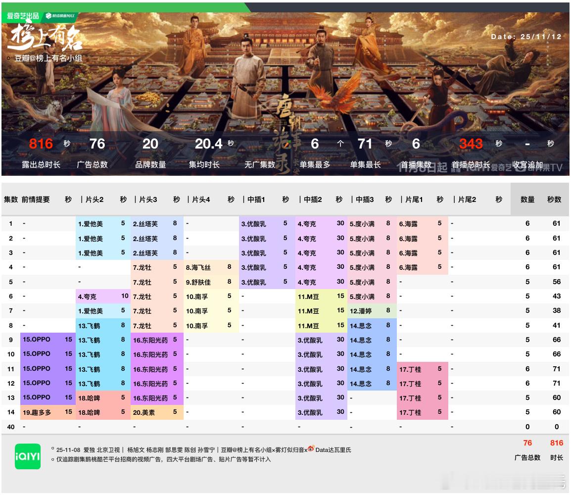Image resolution: width=571 pixels, height=495 pixels.
Task: Select the 8.海飞丝 cell in episode 4
Action: [211, 267]
